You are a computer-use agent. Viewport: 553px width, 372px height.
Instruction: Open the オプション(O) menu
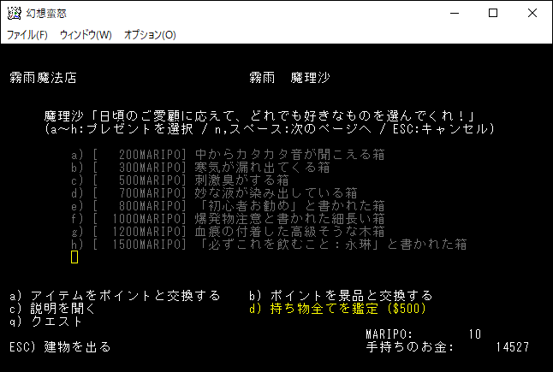(x=150, y=35)
